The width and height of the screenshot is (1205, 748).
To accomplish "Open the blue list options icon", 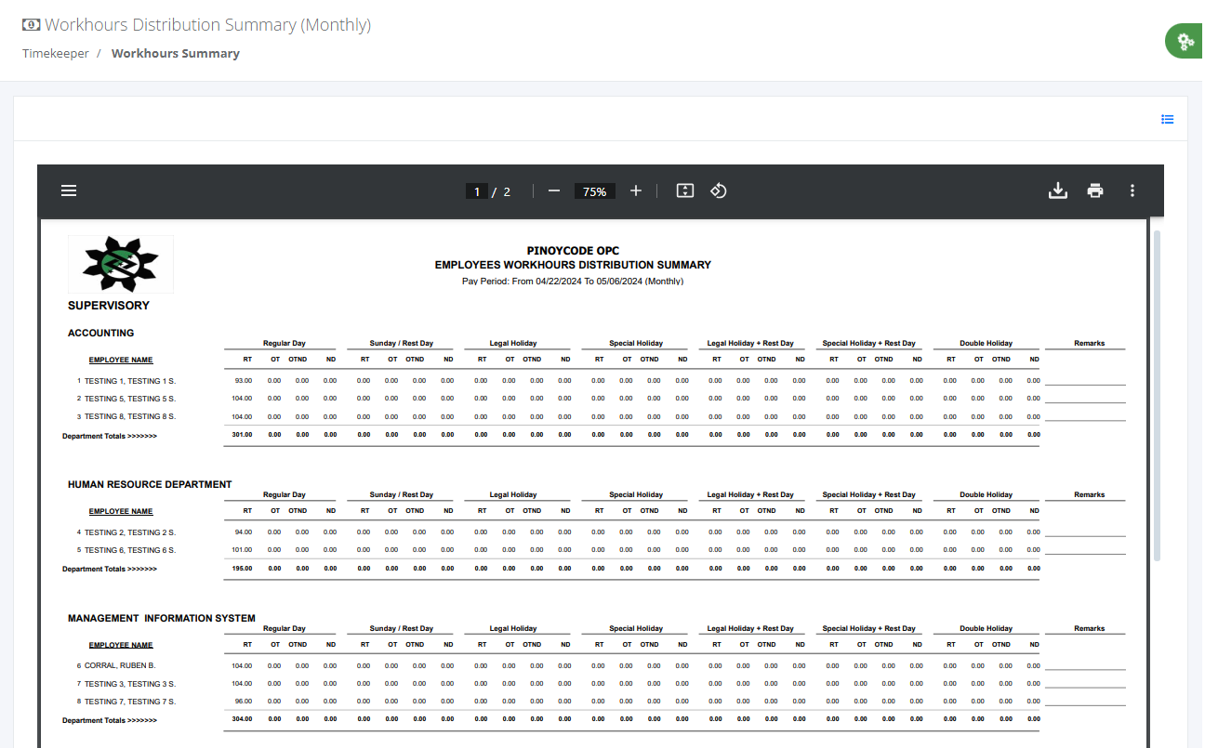I will tap(1168, 119).
